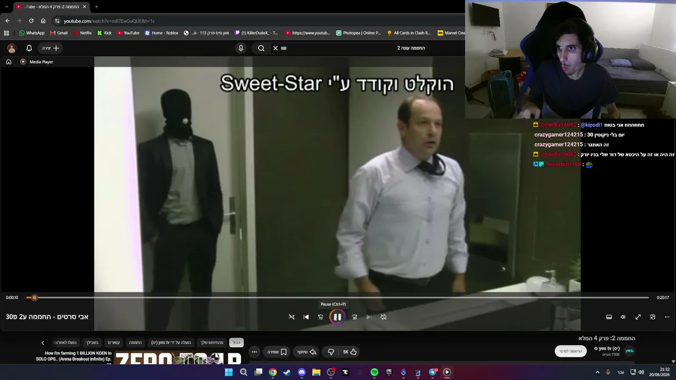Skip forward a few seconds

(x=354, y=317)
